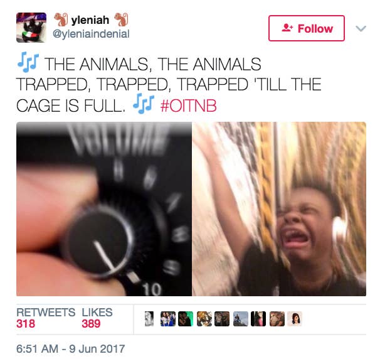View the 389 likes count
The image size is (375, 359).
pos(91,324)
